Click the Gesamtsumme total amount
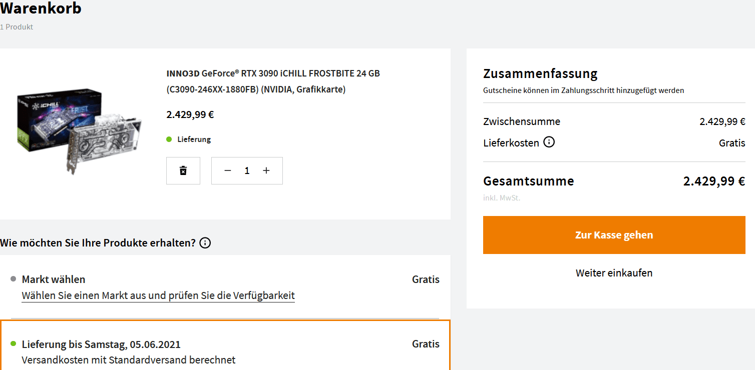Image resolution: width=755 pixels, height=370 pixels. coord(714,181)
